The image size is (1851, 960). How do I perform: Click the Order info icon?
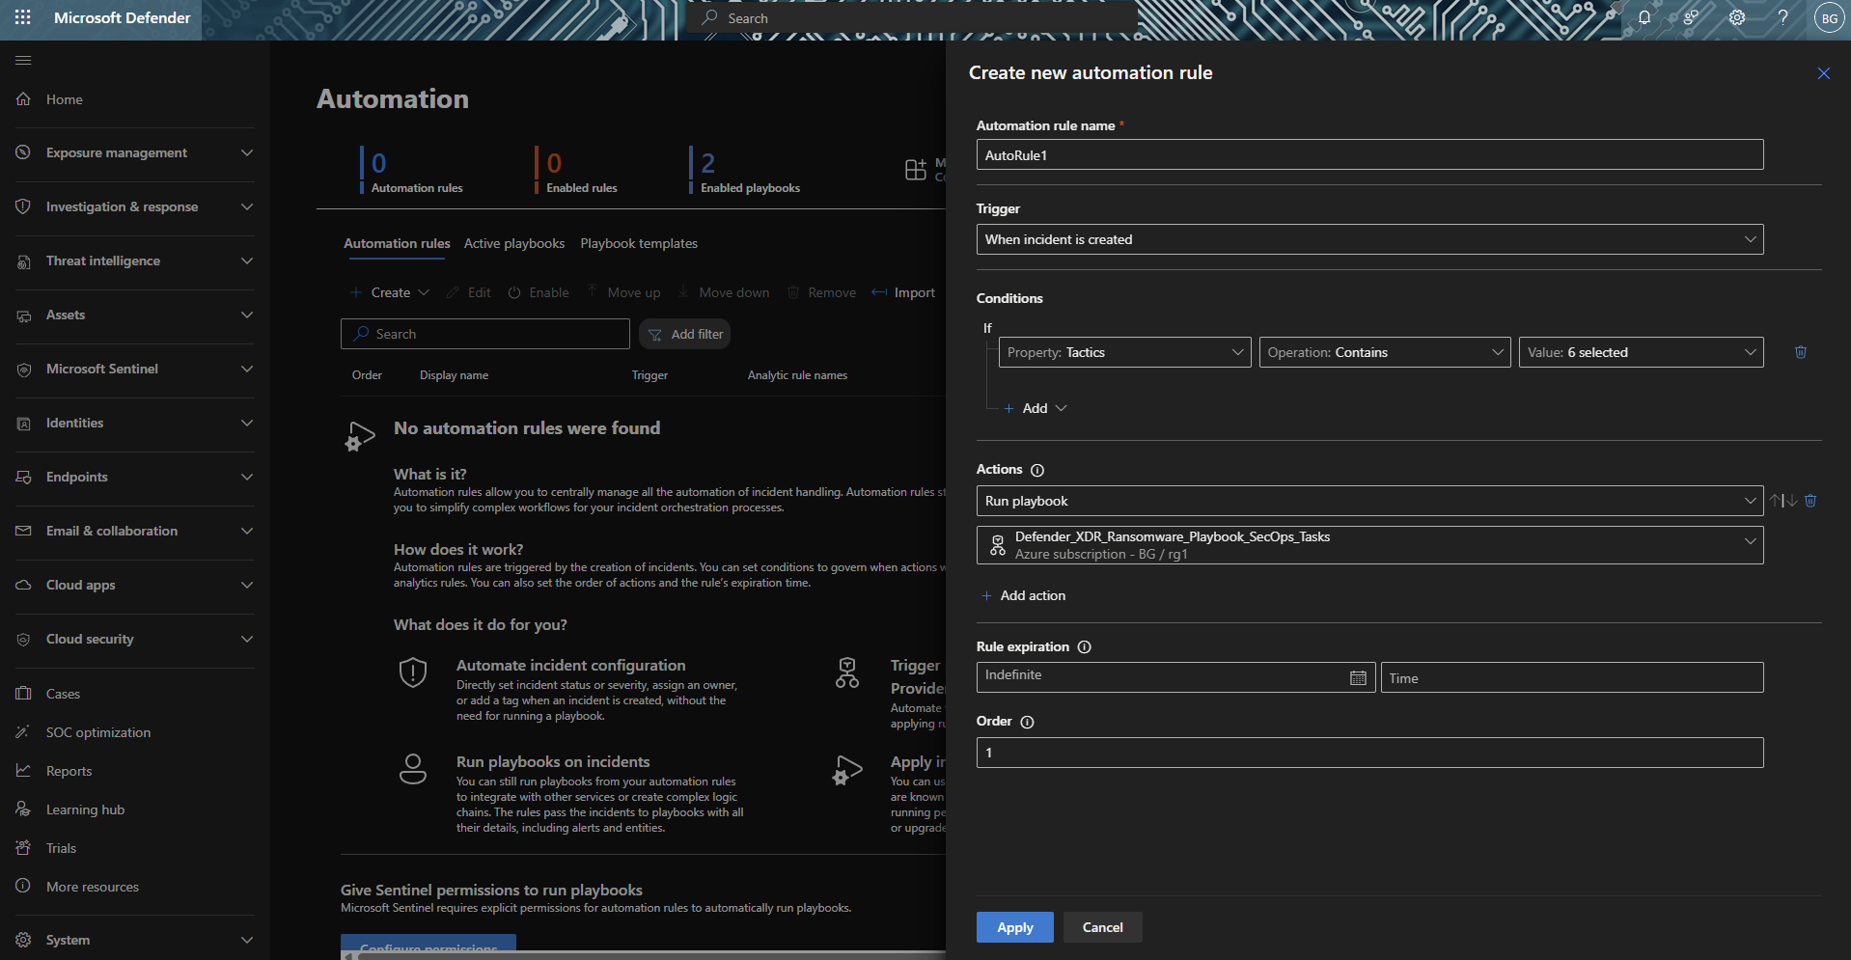click(1027, 722)
